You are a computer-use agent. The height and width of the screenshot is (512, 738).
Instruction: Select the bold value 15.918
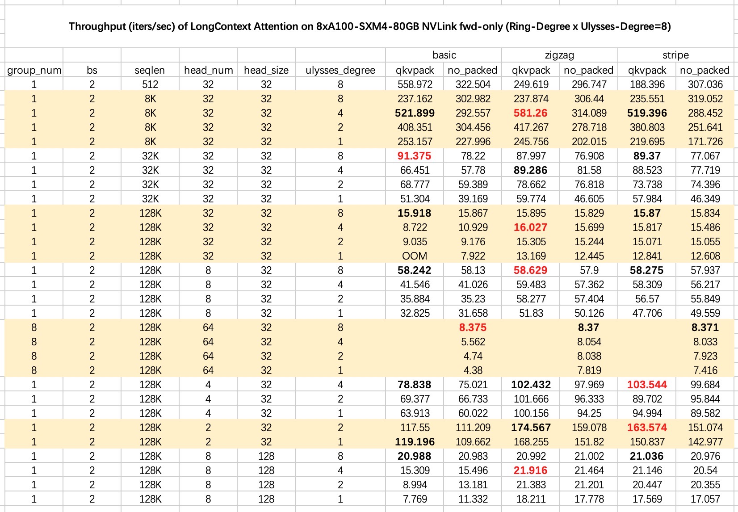pyautogui.click(x=415, y=213)
